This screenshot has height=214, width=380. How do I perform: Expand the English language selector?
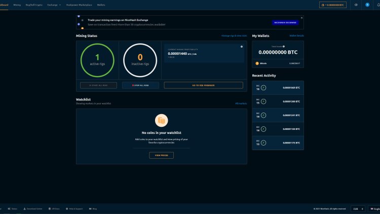pos(375,208)
